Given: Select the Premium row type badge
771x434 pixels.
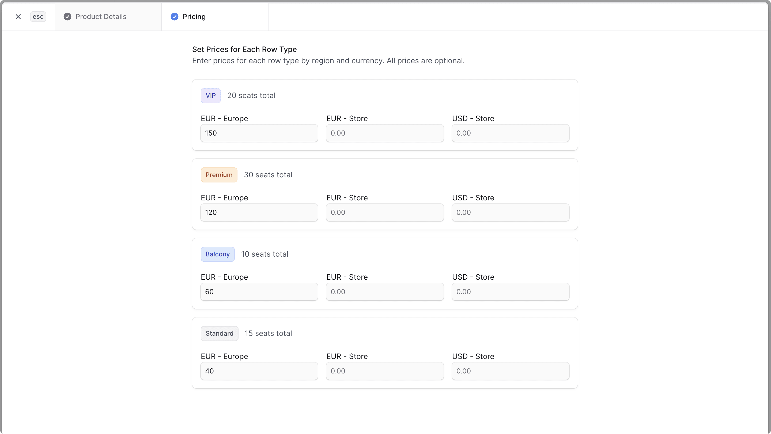Looking at the screenshot, I should 219,175.
